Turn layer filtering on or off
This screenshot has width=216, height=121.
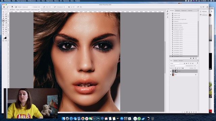pos(197,63)
